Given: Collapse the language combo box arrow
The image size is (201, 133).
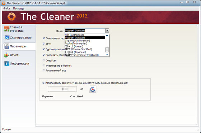Looking at the screenshot, I should point(107,31).
